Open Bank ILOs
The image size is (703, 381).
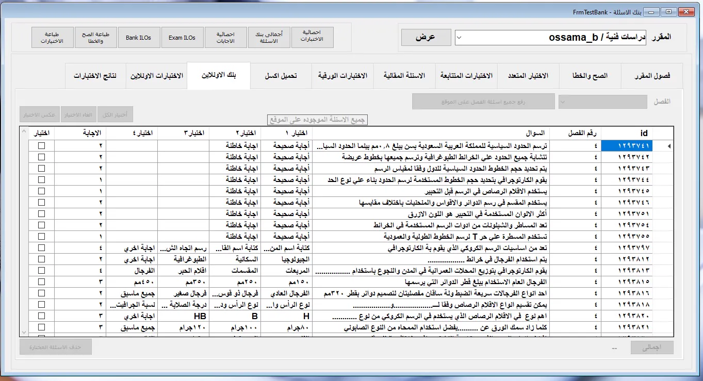(139, 37)
